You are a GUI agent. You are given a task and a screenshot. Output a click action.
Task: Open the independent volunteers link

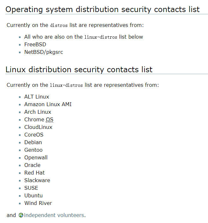[54, 215]
